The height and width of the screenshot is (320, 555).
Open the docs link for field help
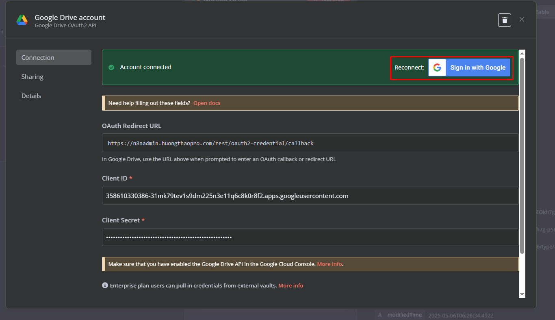(x=207, y=103)
